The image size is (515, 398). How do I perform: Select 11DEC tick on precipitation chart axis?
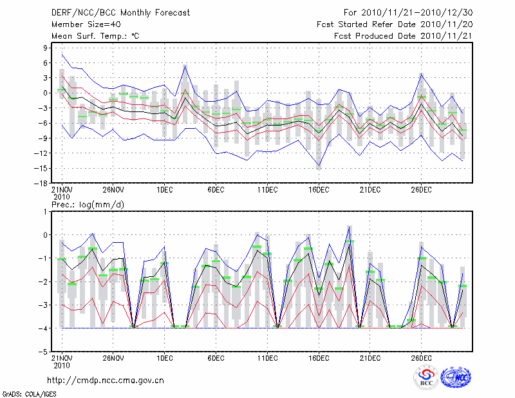coord(267,357)
